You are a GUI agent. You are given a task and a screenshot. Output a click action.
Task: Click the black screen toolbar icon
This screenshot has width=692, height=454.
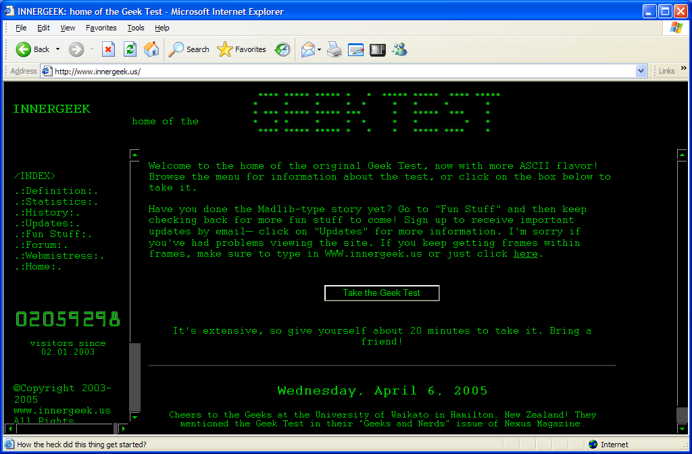click(x=378, y=49)
